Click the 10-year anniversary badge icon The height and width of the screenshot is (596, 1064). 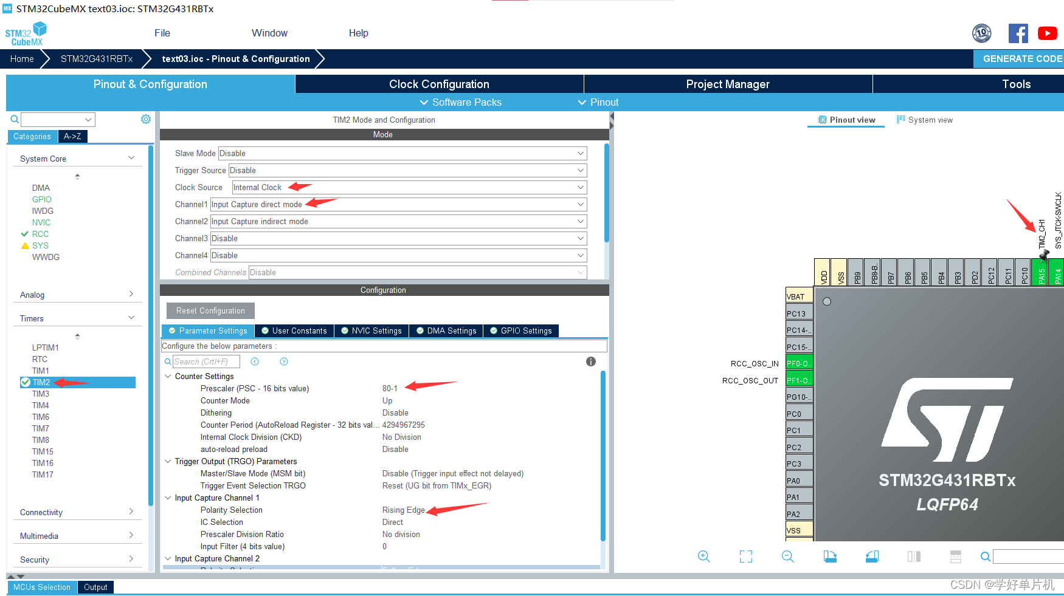point(982,33)
